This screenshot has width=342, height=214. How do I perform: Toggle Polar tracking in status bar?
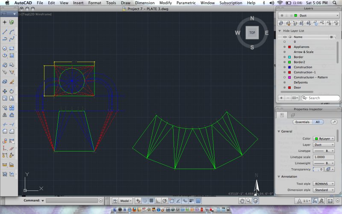(x=165, y=201)
